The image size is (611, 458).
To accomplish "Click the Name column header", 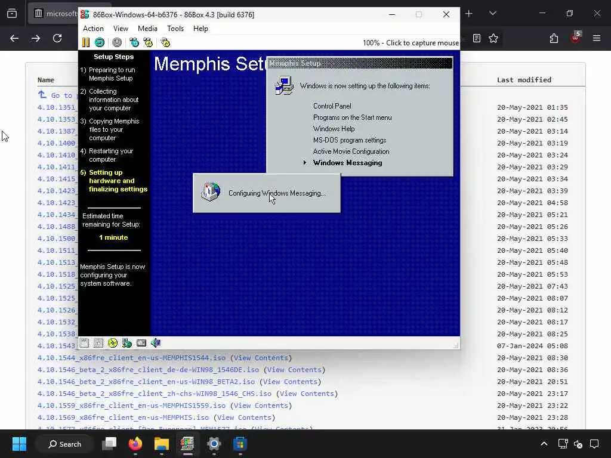I will (45, 80).
